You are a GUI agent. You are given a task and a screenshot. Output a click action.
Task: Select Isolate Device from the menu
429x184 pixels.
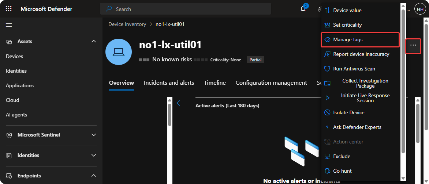(x=348, y=112)
